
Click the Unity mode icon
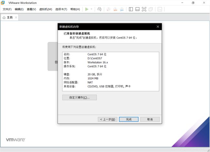click(x=151, y=9)
